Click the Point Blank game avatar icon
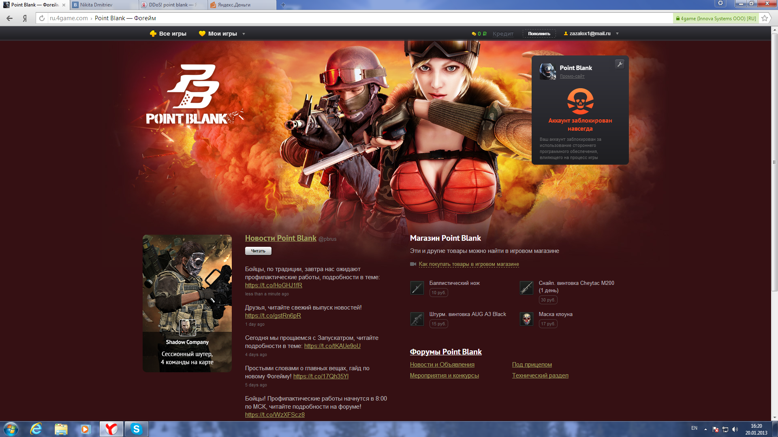 (x=547, y=72)
